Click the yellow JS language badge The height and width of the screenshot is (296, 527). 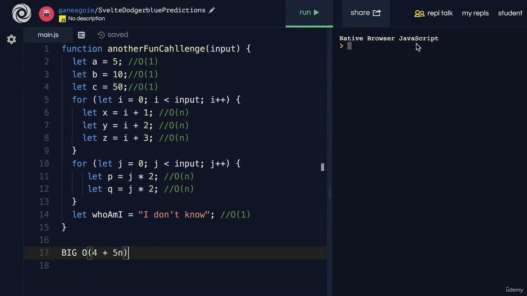pos(63,19)
